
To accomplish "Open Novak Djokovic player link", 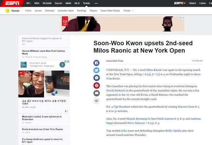I will 116,91.
